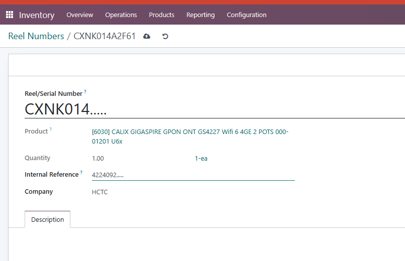Open the Overview menu
405x261 pixels.
(80, 15)
